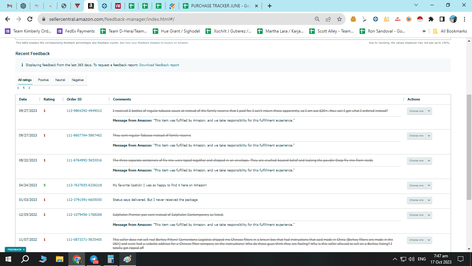Open Choose one dropdown for fry mix feedback
Viewport: 472px width, 266px height.
tap(419, 161)
